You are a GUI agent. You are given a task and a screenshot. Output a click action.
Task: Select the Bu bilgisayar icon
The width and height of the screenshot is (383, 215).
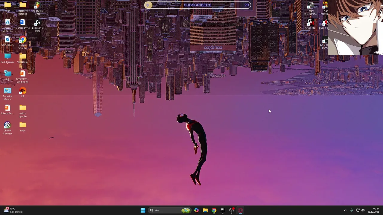(7, 59)
